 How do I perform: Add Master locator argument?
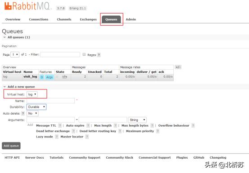(72, 137)
